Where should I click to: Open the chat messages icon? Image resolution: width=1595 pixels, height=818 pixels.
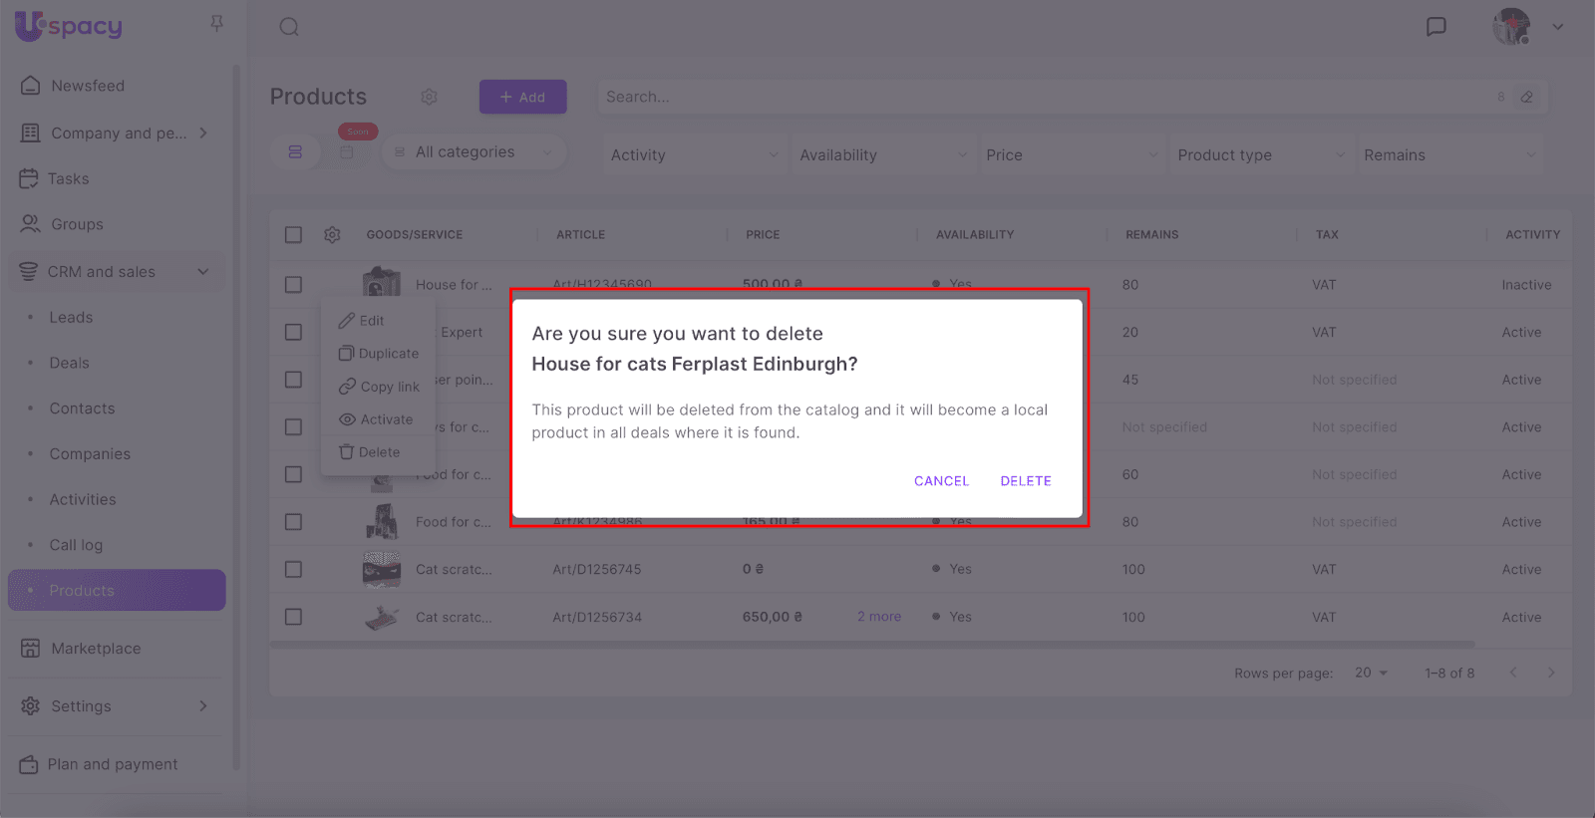[1435, 27]
